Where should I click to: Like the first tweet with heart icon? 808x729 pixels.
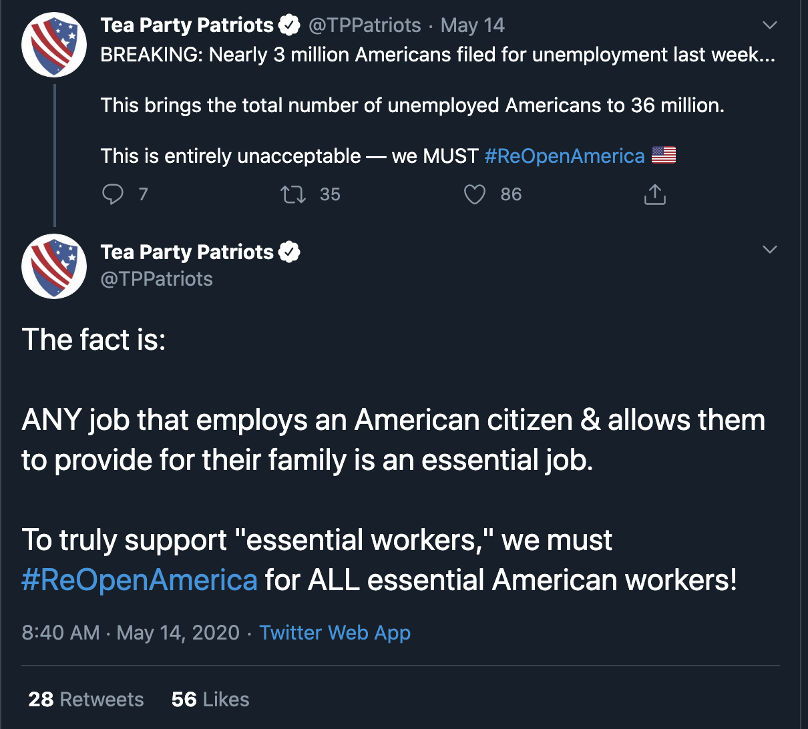pyautogui.click(x=474, y=194)
